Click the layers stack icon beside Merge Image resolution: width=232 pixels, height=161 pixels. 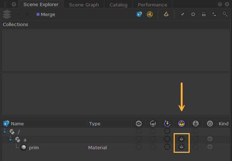(x=6, y=14)
